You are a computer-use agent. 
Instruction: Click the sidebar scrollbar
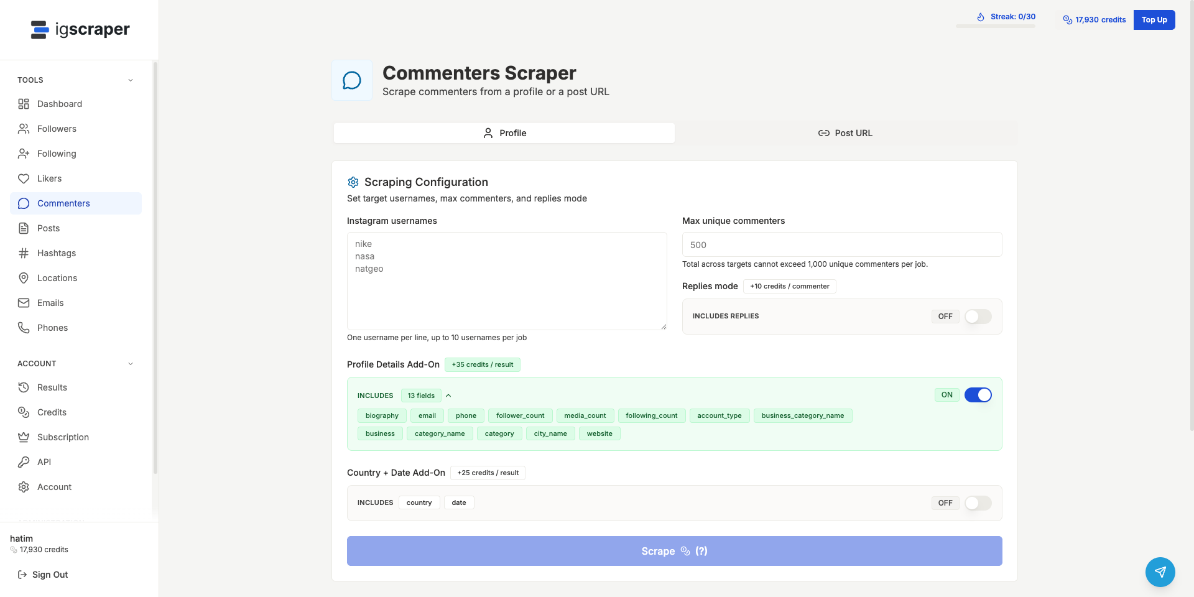(155, 267)
